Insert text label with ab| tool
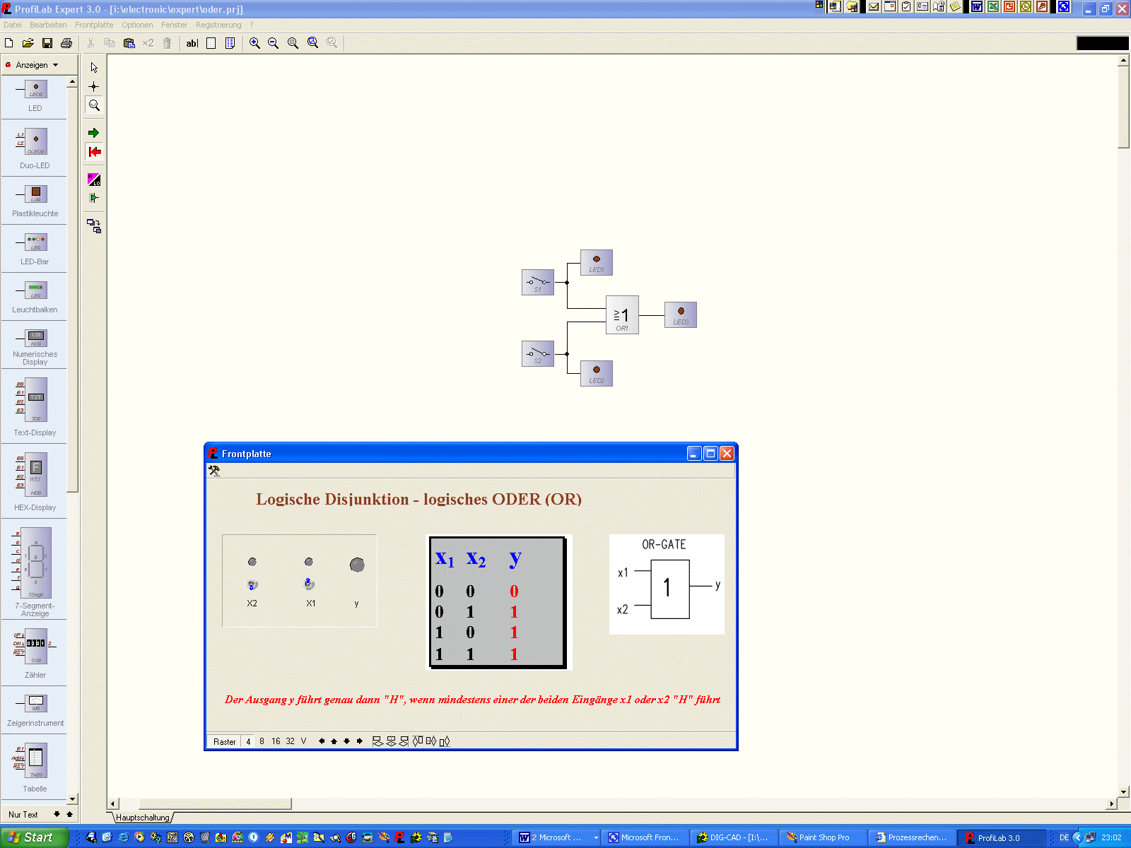This screenshot has width=1131, height=848. [192, 43]
